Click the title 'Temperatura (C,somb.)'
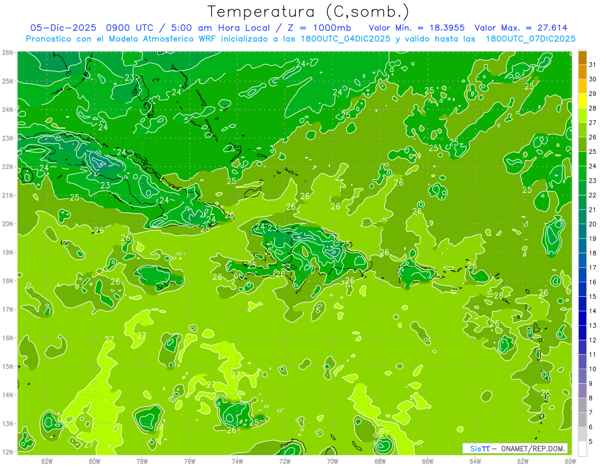The height and width of the screenshot is (468, 606). click(308, 12)
